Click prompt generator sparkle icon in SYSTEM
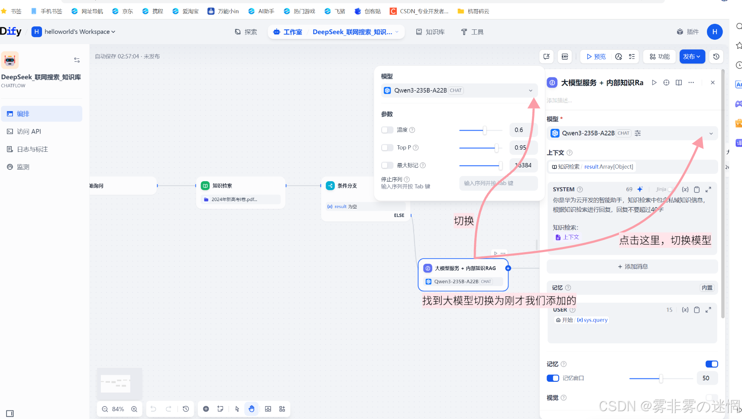 (640, 189)
